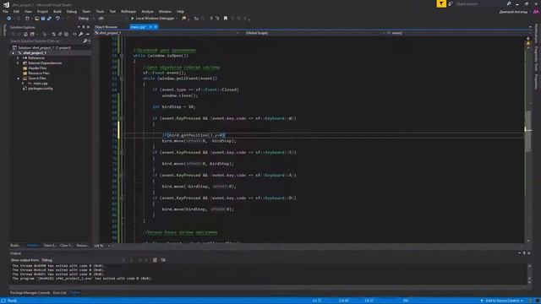Click the Quick Launch search field
The height and width of the screenshot is (304, 541).
tap(479, 3)
